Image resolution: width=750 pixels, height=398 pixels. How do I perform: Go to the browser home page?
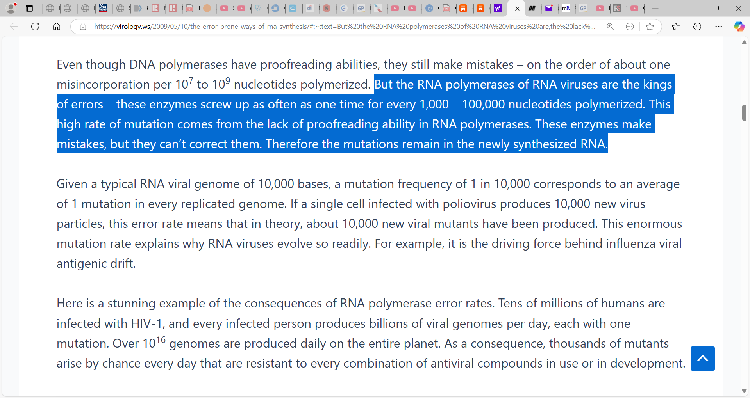coord(57,27)
